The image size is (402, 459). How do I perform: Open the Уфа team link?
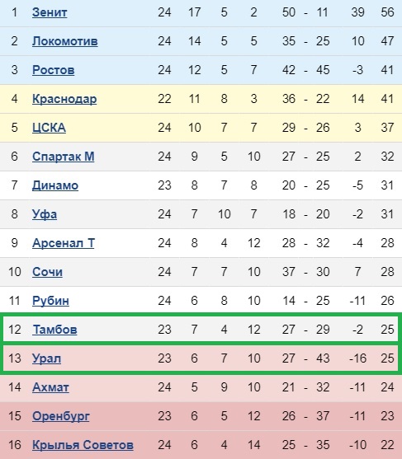click(x=45, y=214)
